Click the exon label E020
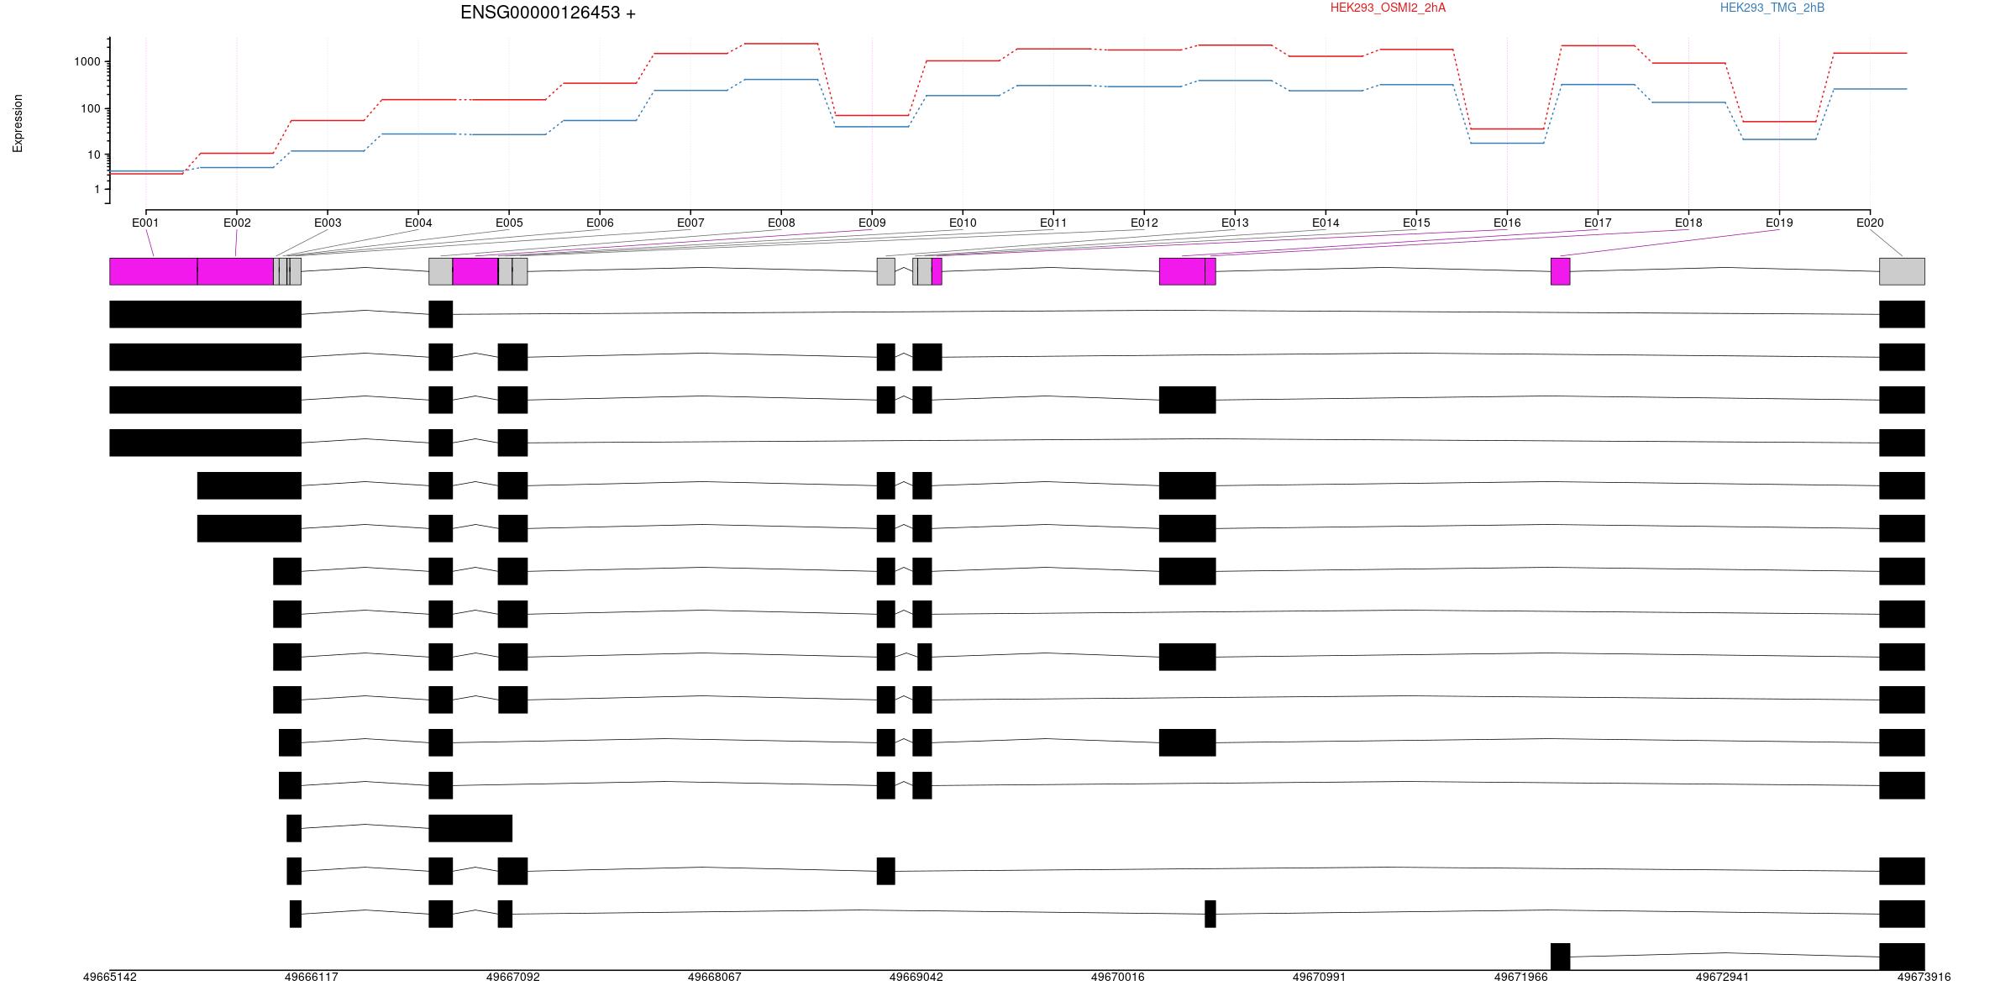 pyautogui.click(x=1870, y=223)
